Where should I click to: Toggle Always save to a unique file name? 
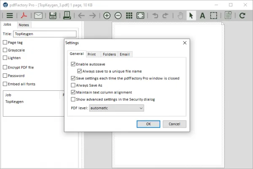(80, 71)
